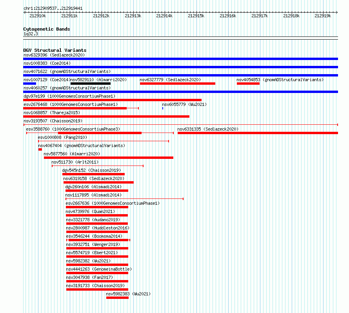This screenshot has height=313, width=349.
Task: Select the black nsv5829110 (Almarri2020) bar
Action: (x=91, y=84)
